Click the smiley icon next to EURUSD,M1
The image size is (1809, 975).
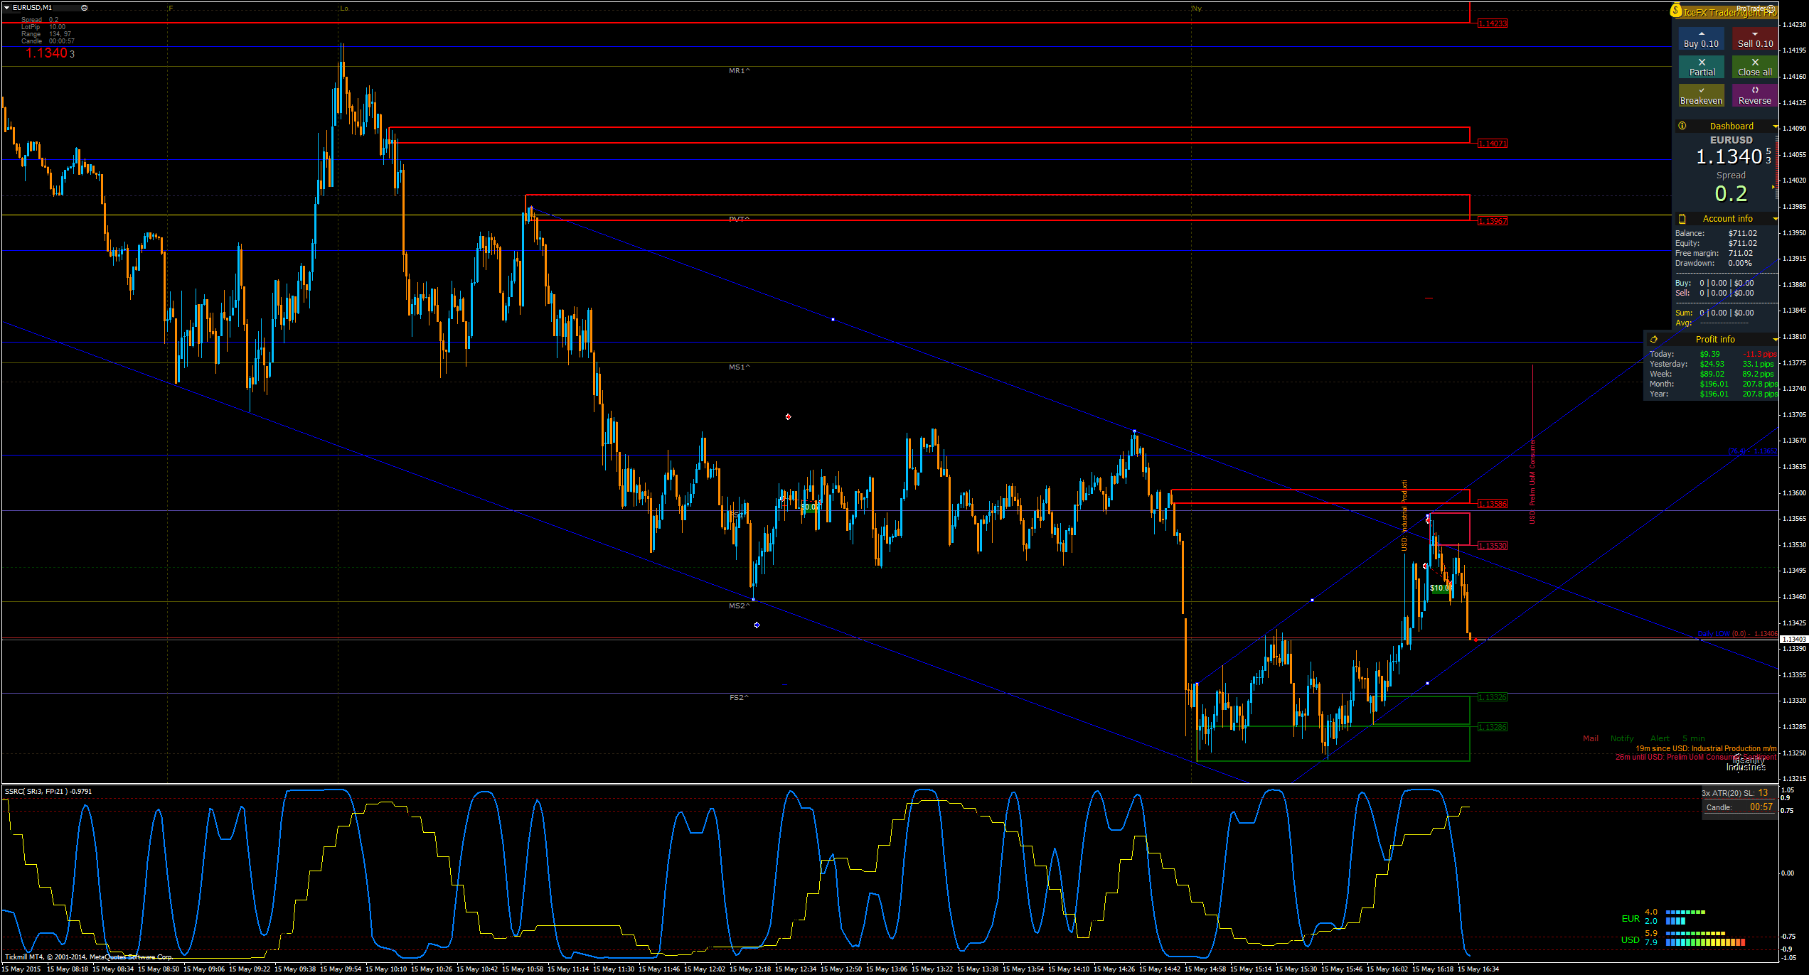[x=84, y=8]
